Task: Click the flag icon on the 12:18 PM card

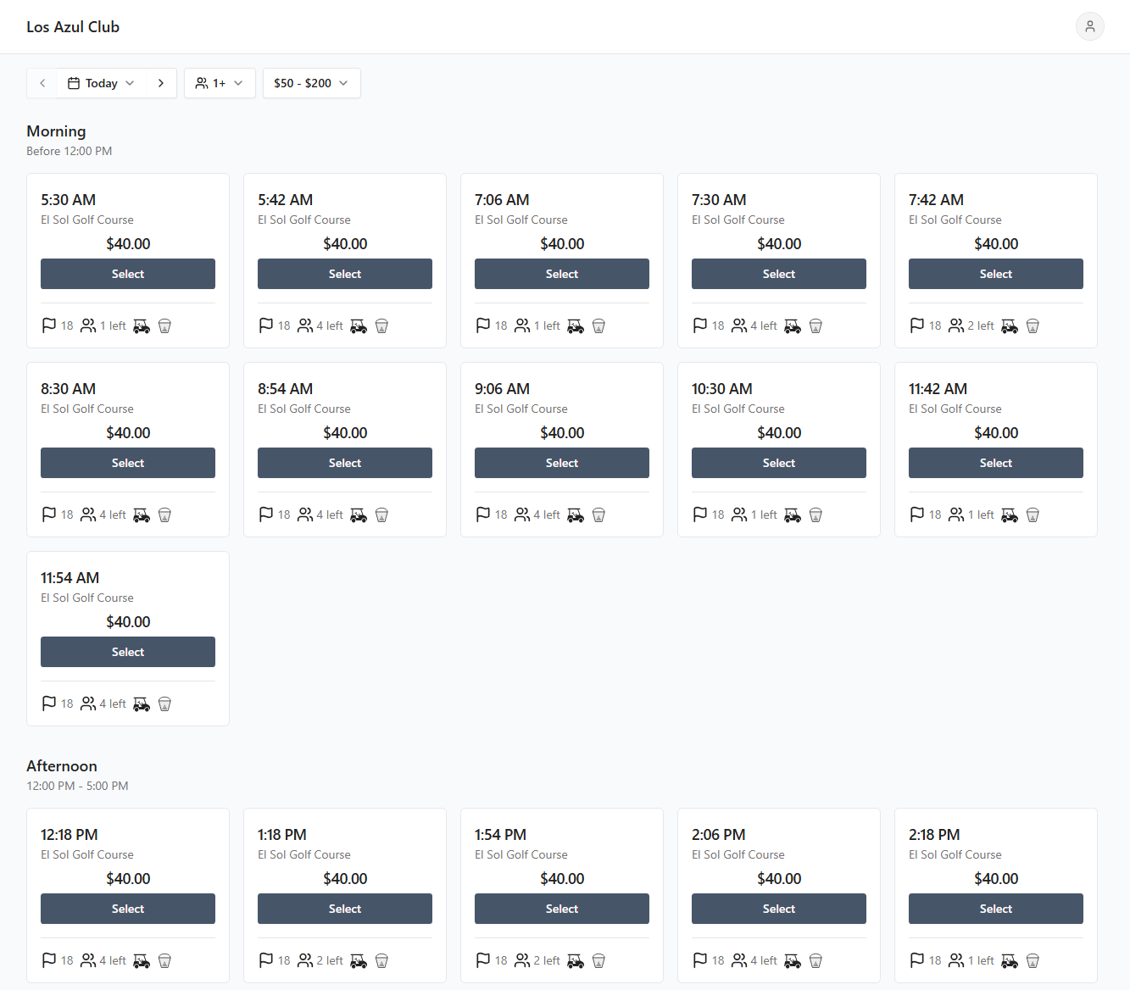Action: point(47,959)
